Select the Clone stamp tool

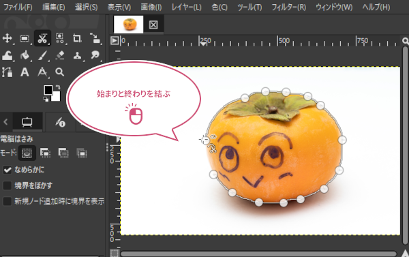click(x=77, y=55)
